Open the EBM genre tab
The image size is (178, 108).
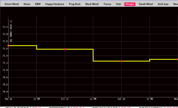(38, 4)
